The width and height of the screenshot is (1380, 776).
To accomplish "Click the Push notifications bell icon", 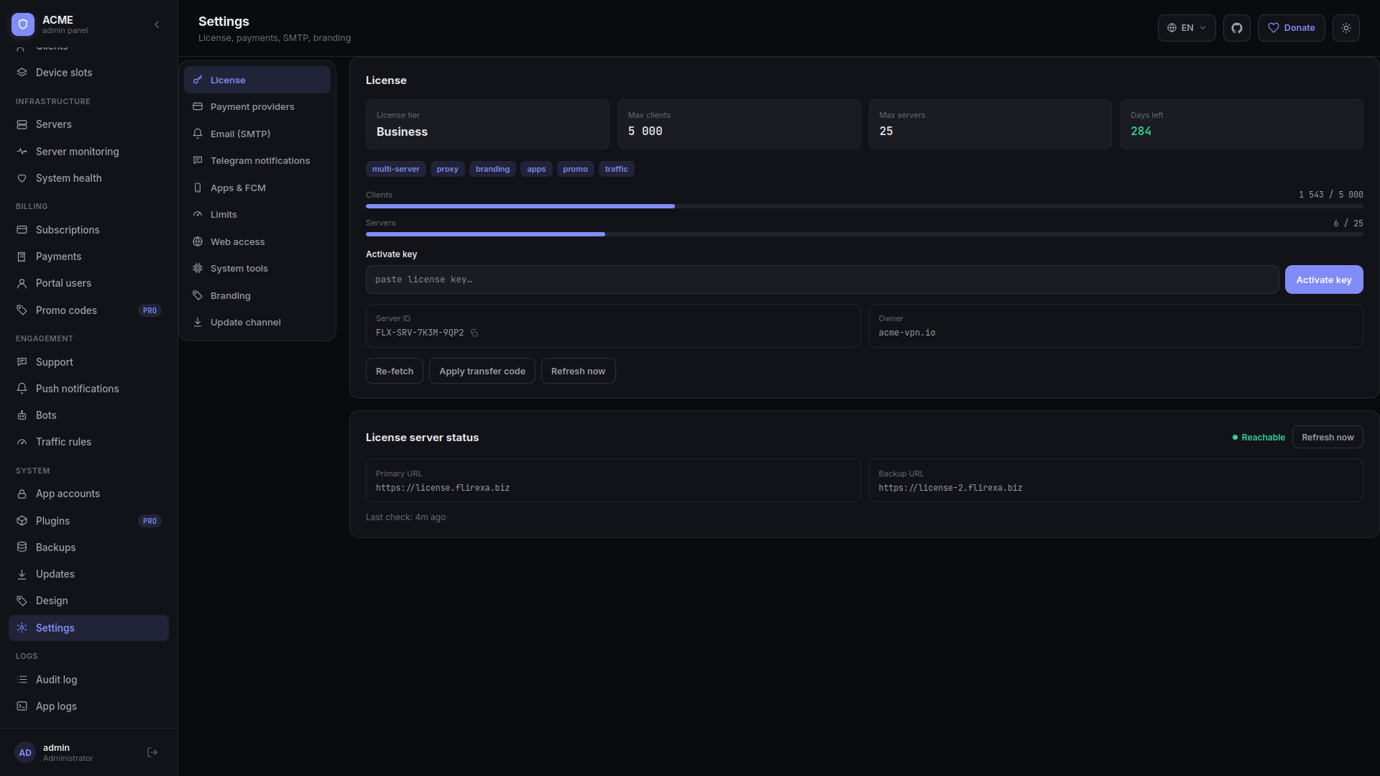I will click(22, 389).
